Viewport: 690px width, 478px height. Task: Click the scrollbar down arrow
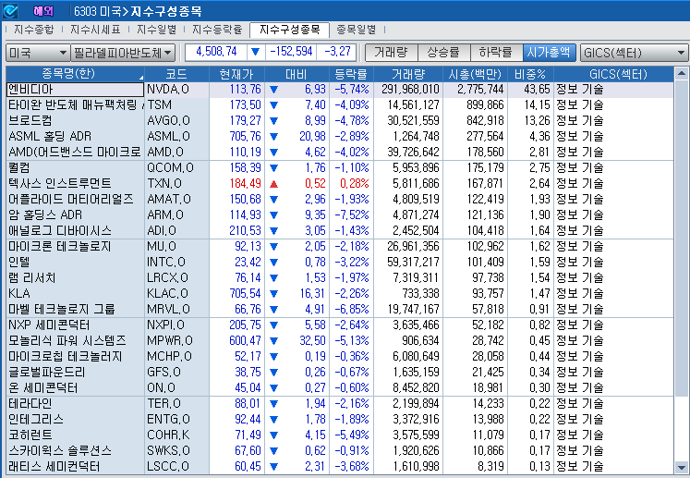pos(681,467)
